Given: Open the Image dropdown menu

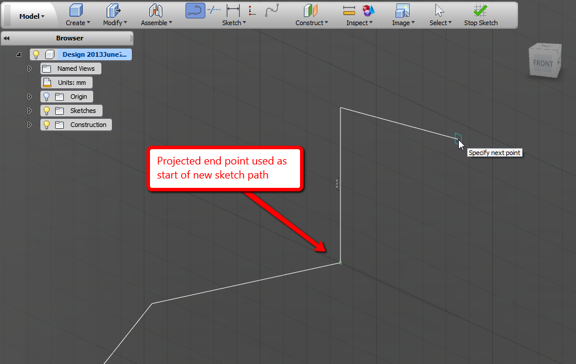Looking at the screenshot, I should click(403, 23).
